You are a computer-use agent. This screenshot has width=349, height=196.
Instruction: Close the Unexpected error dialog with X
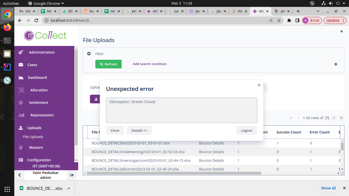259,85
